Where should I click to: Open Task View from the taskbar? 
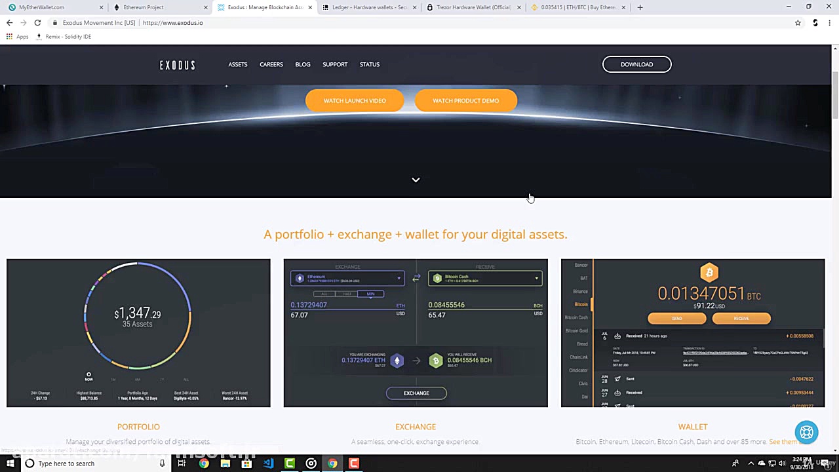click(182, 463)
